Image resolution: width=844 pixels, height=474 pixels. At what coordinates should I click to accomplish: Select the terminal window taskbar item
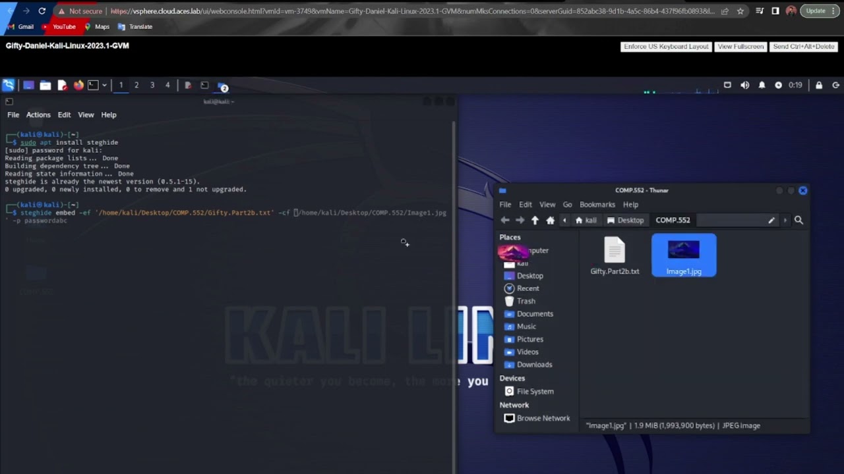204,85
